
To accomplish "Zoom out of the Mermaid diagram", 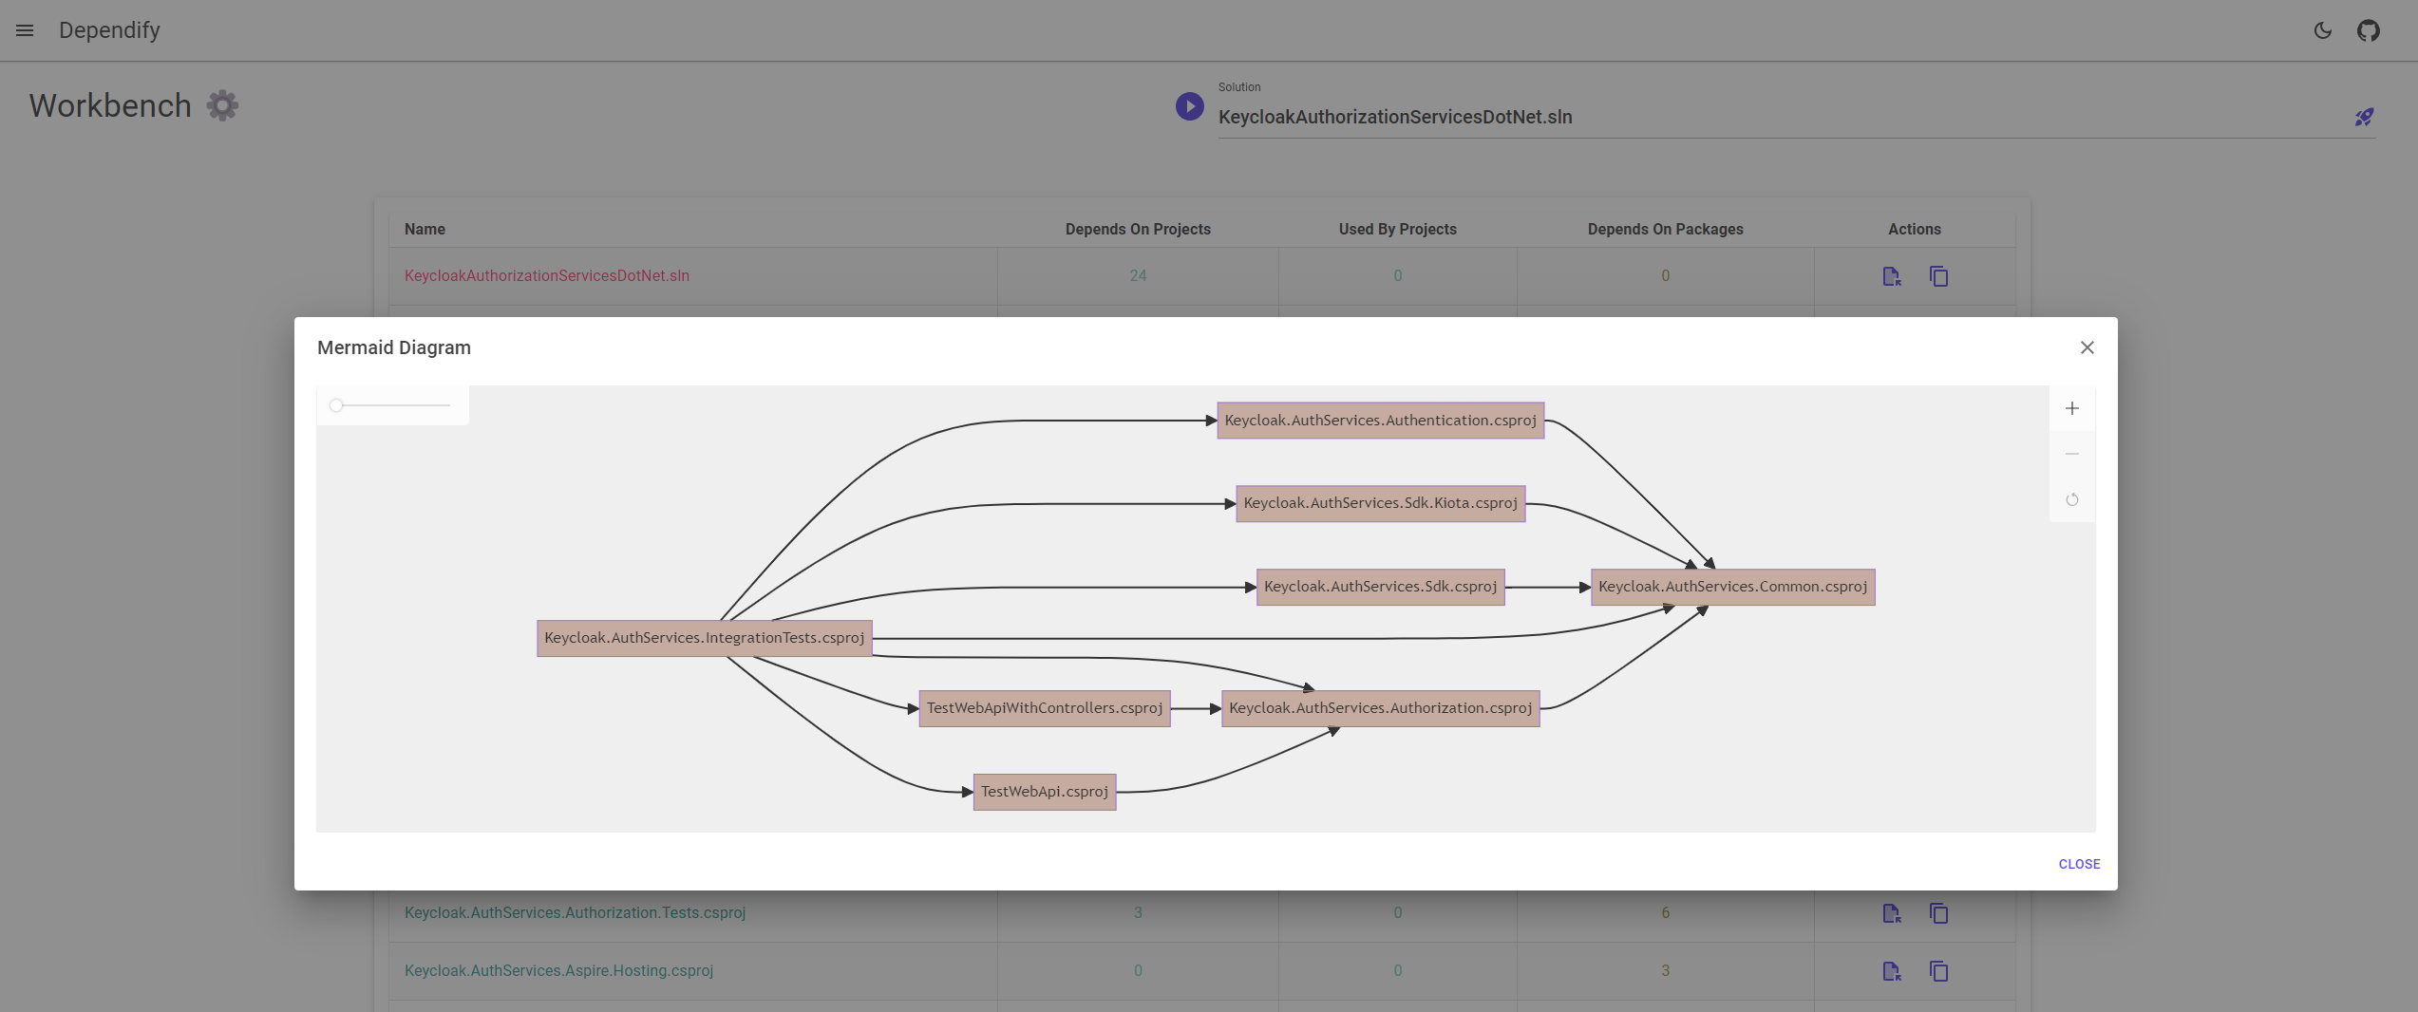I will click(2071, 454).
